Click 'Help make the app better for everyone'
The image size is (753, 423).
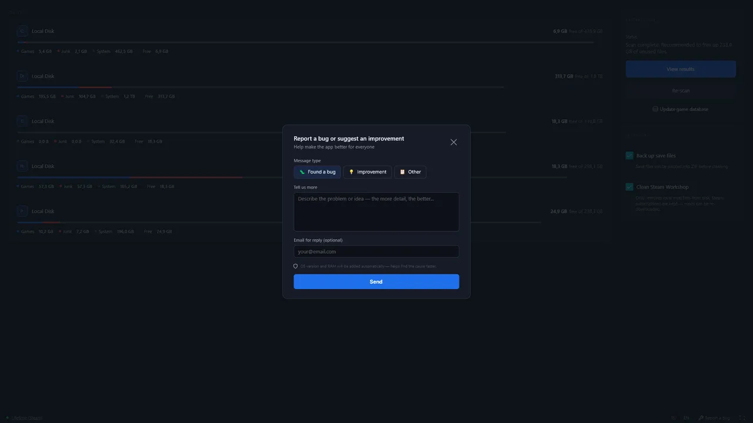point(334,147)
